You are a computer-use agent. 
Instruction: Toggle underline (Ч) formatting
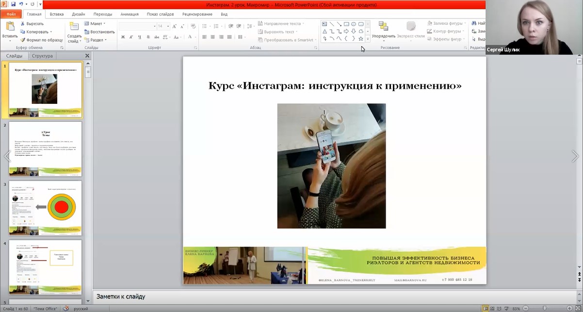click(x=139, y=37)
